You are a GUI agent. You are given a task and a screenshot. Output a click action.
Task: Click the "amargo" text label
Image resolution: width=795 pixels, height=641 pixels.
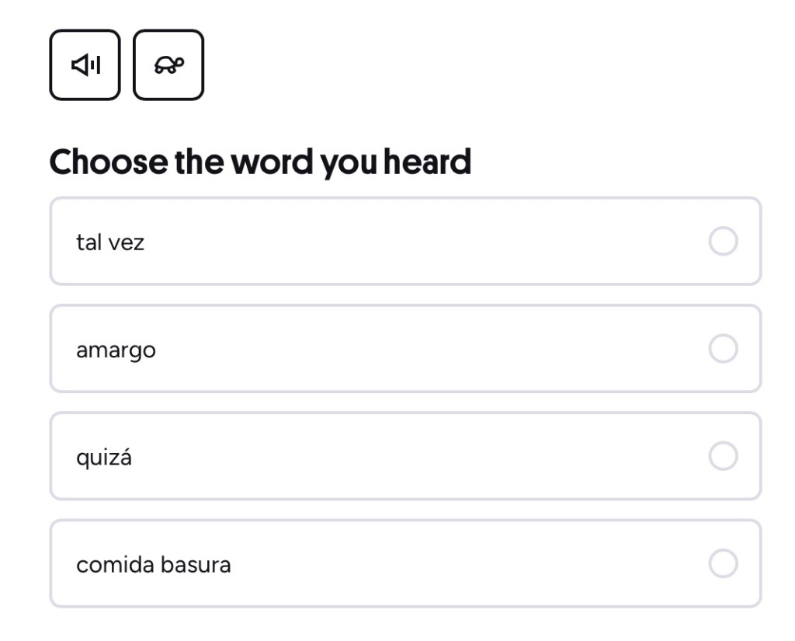click(x=116, y=350)
